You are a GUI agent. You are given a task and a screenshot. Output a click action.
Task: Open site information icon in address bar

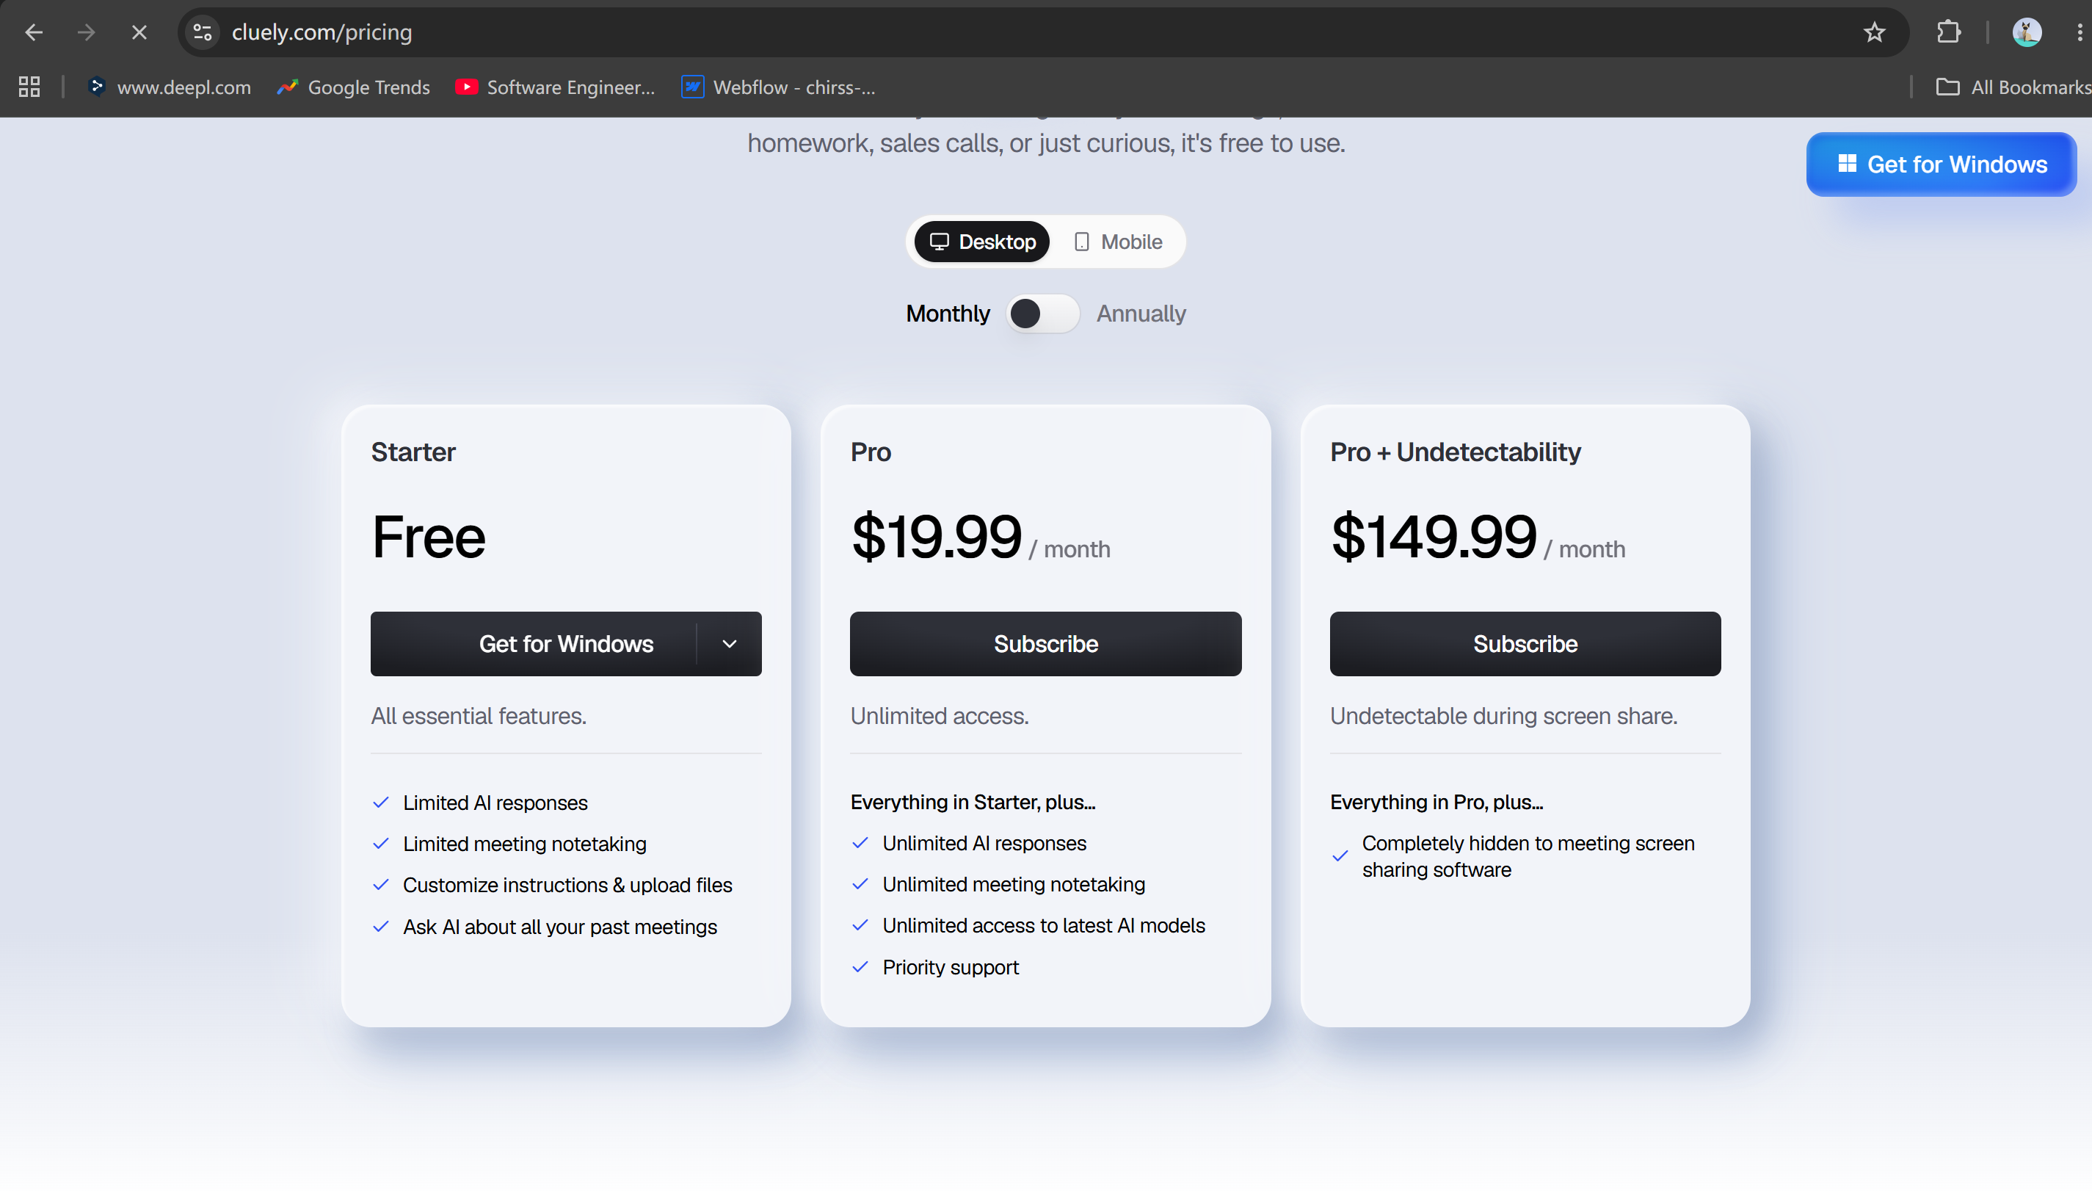click(x=202, y=33)
